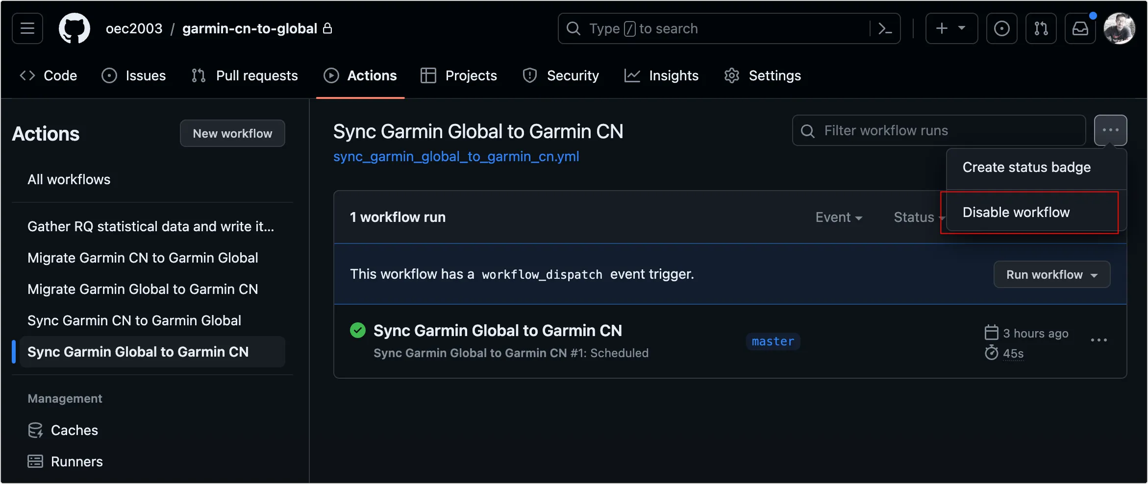The width and height of the screenshot is (1148, 484).
Task: Click the Projects tab table icon
Action: [428, 75]
